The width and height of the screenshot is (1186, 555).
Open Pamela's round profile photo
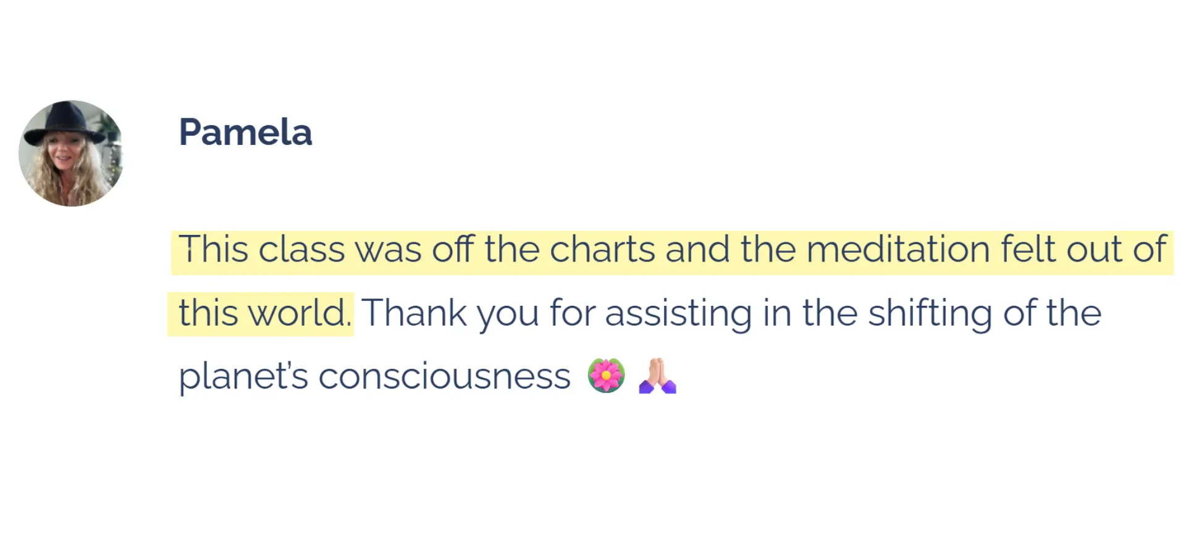pyautogui.click(x=71, y=154)
